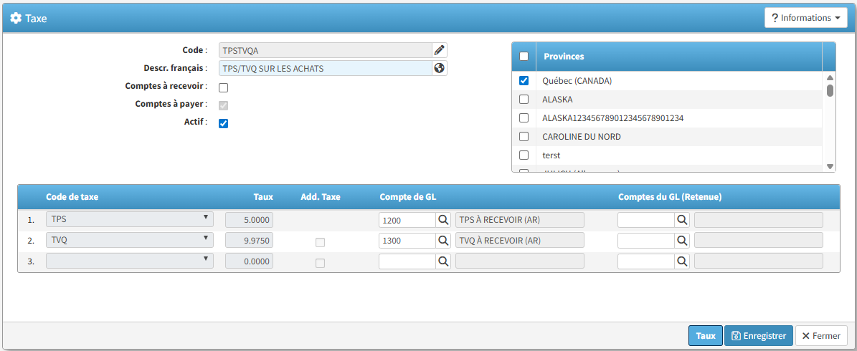The width and height of the screenshot is (857, 351).
Task: Uncheck the Actif checkbox
Action: pos(223,123)
